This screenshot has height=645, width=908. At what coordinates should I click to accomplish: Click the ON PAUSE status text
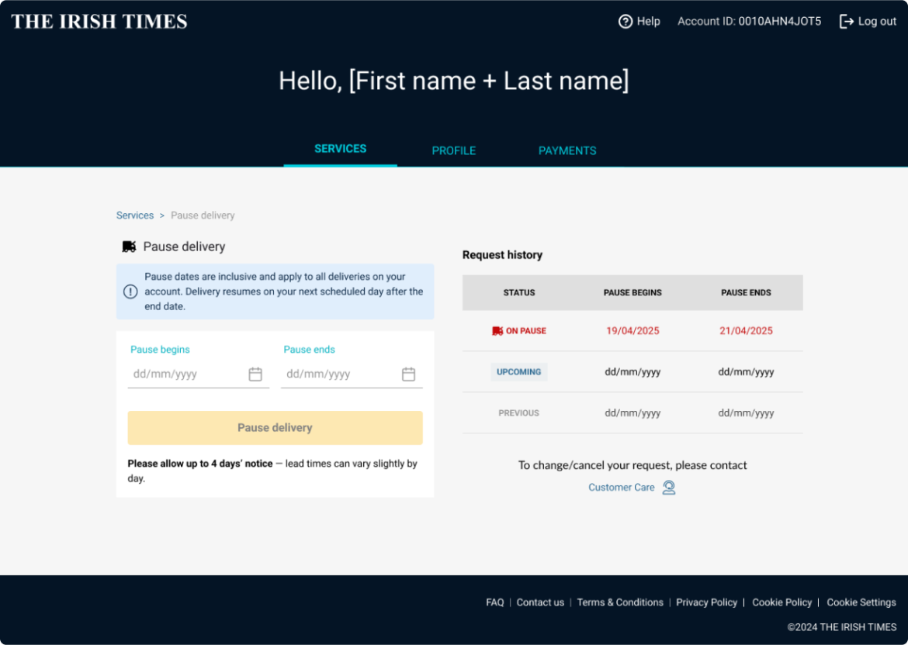click(526, 331)
